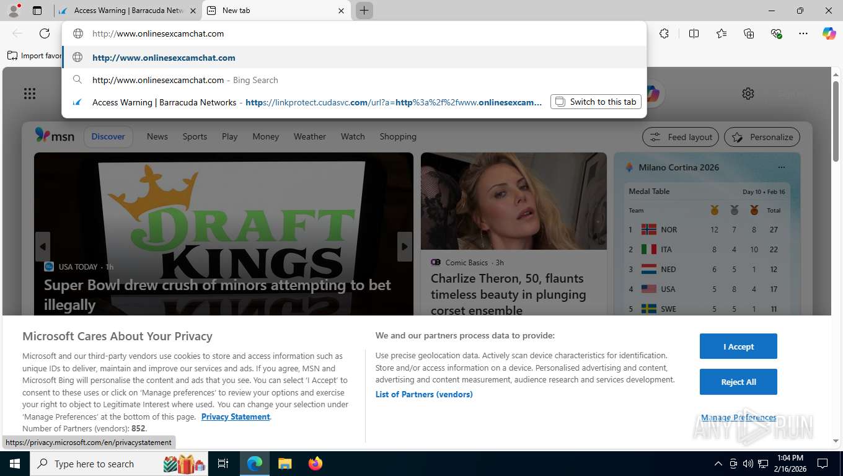Image resolution: width=843 pixels, height=476 pixels.
Task: Click Import favorites in the bookmarks bar
Action: [35, 56]
